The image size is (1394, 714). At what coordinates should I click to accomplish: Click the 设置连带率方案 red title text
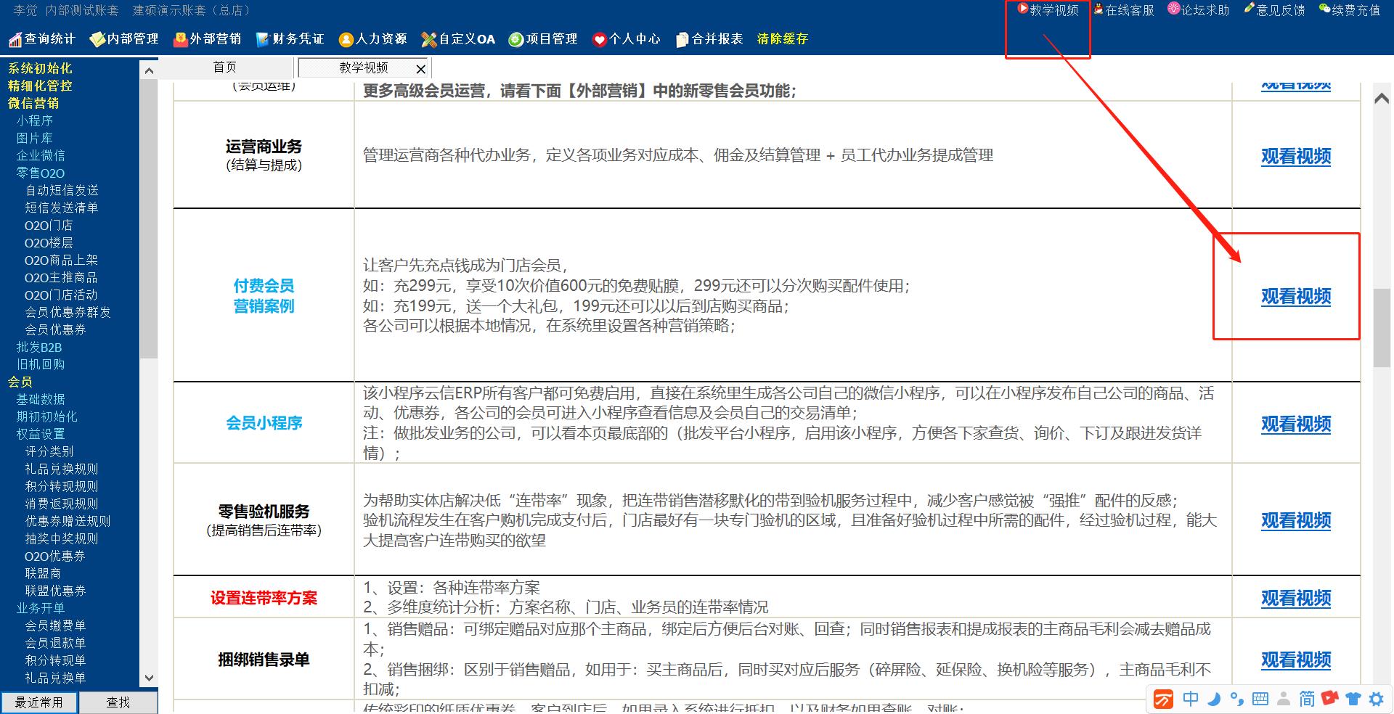pos(264,598)
